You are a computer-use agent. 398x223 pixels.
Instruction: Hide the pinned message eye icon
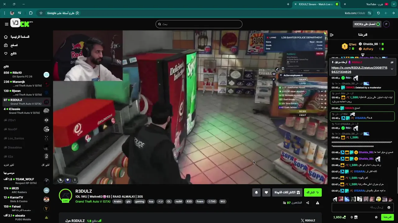click(392, 62)
